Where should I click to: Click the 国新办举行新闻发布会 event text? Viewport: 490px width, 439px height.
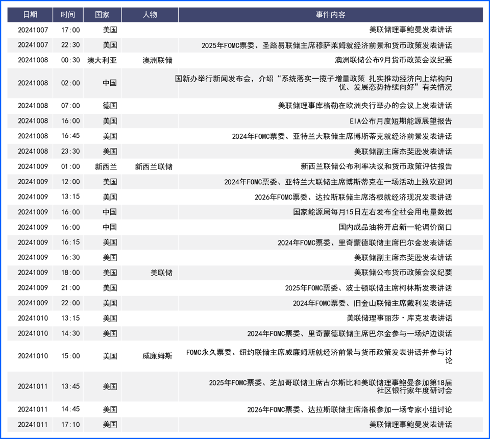[x=313, y=83]
